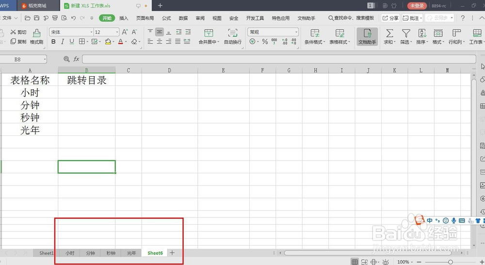
Task: Switch to normal view in status bar
Action: 355,262
